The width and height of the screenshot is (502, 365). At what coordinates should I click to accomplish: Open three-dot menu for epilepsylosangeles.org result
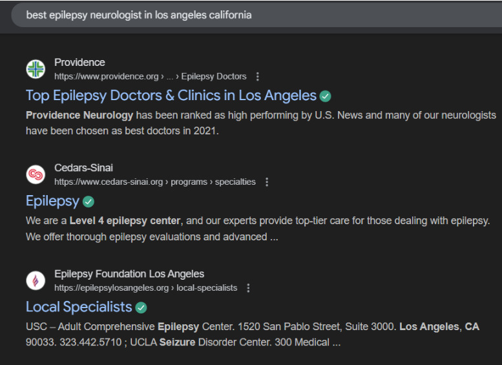(x=248, y=288)
